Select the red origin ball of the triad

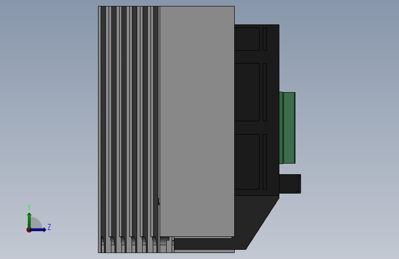(x=29, y=230)
